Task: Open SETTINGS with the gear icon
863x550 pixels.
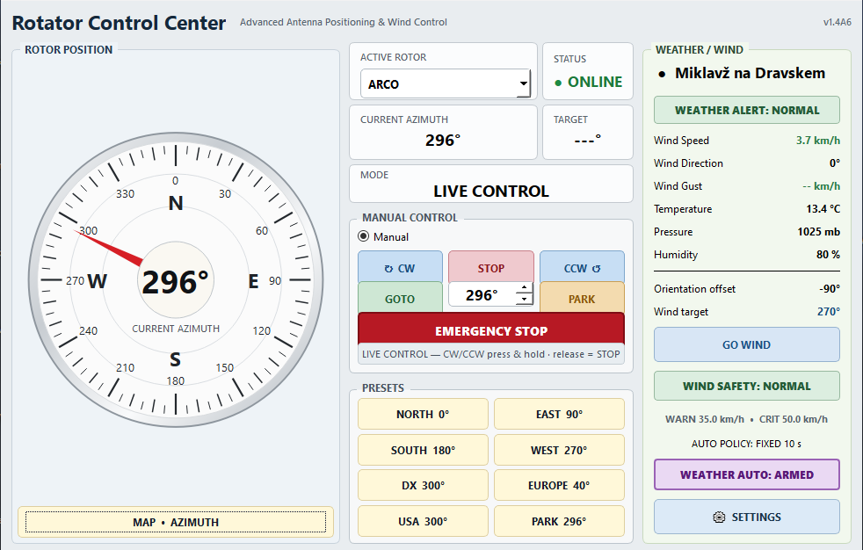Action: 747,517
